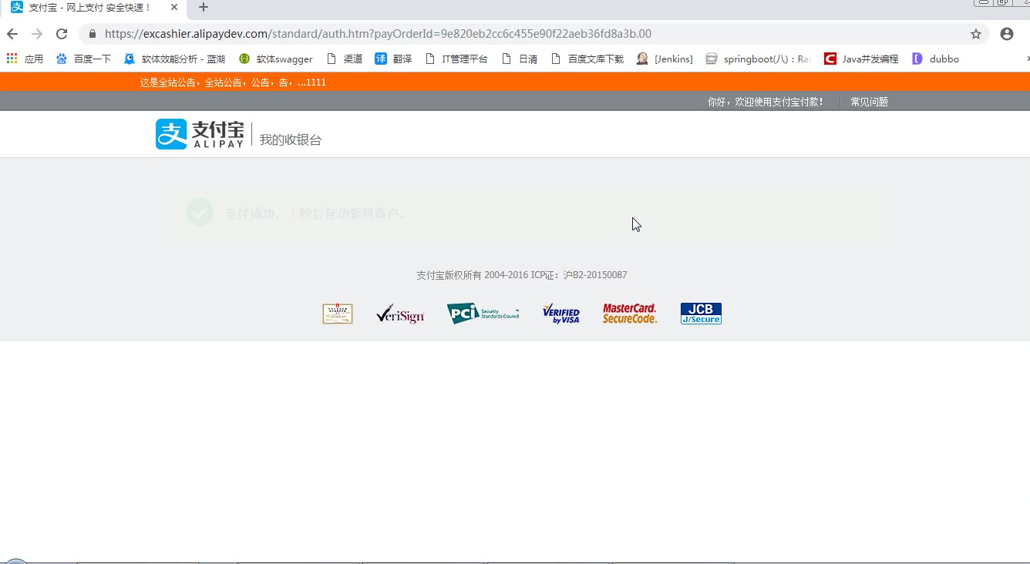
Task: Select the 支付宝 - 网上支付 browser tab
Action: point(93,8)
